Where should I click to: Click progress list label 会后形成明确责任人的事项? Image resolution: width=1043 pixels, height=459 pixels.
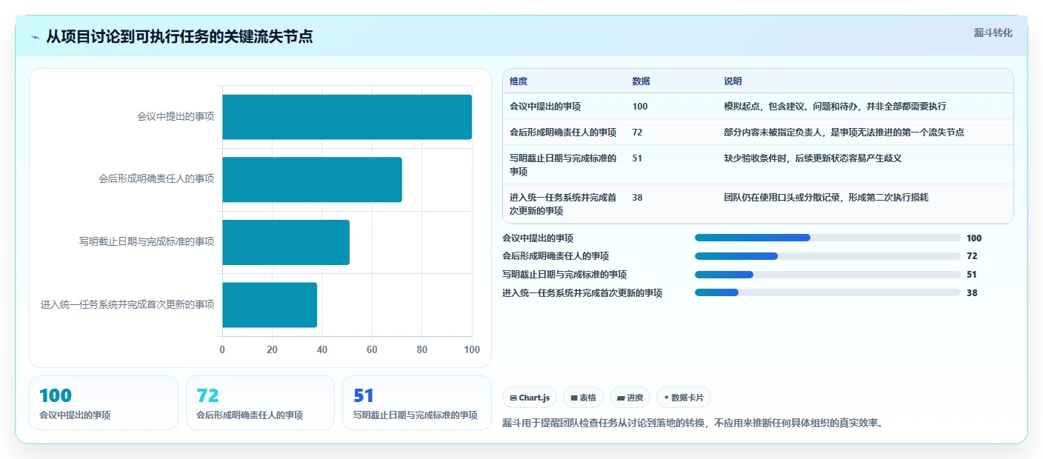(x=556, y=256)
